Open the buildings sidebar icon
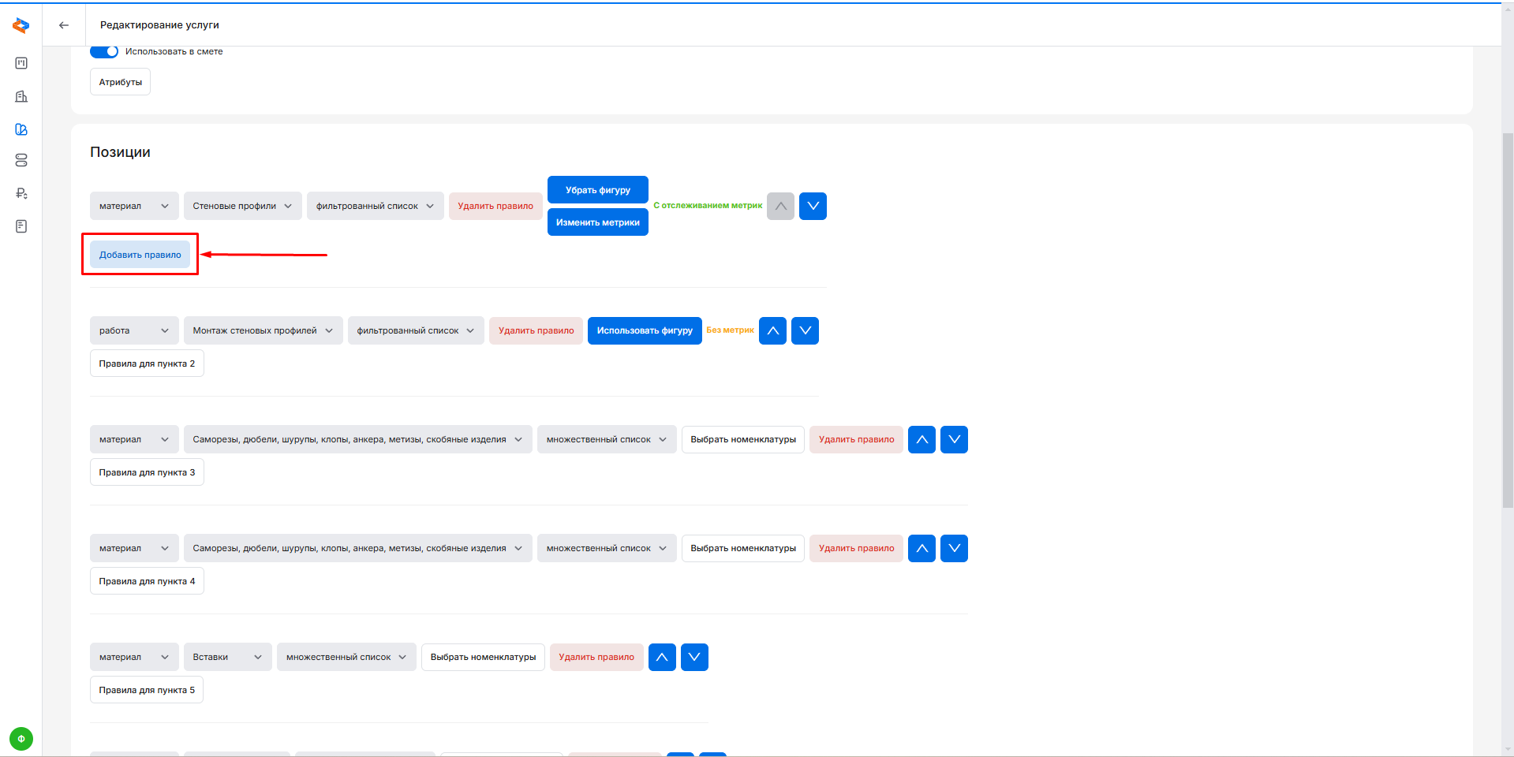Image resolution: width=1514 pixels, height=757 pixels. [x=21, y=96]
